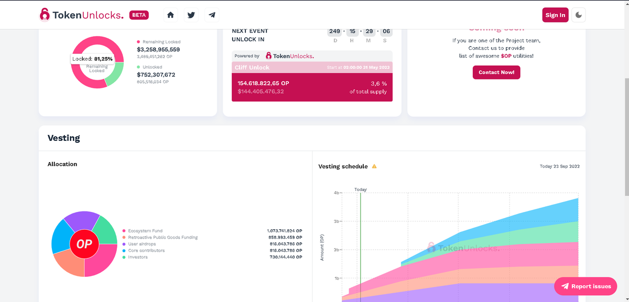Screen dimensions: 629x302
Task: Click the $144.405.476,32 unlock value
Action: click(x=261, y=92)
